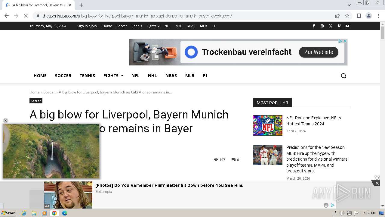Play the floating waterfall video
The width and height of the screenshot is (385, 217).
click(x=51, y=151)
